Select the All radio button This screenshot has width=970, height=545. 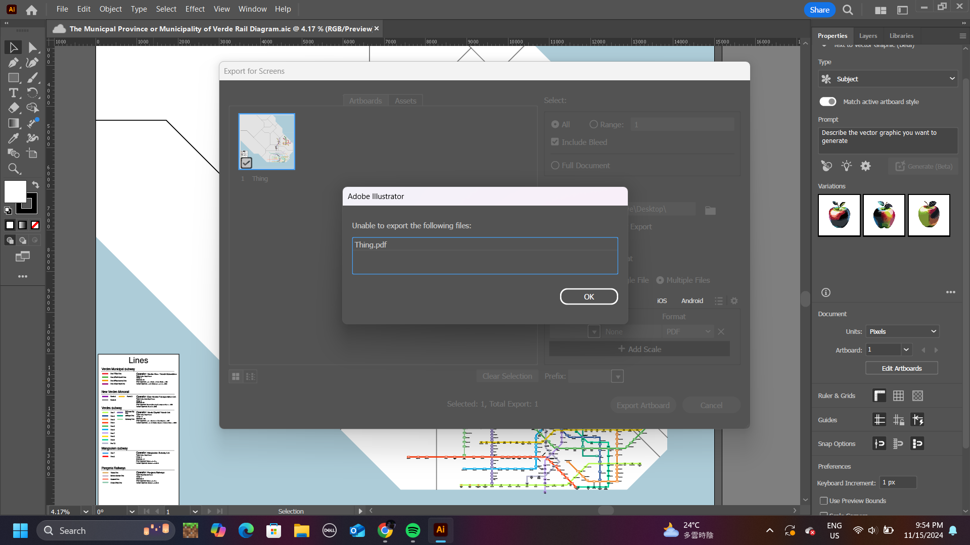(555, 124)
